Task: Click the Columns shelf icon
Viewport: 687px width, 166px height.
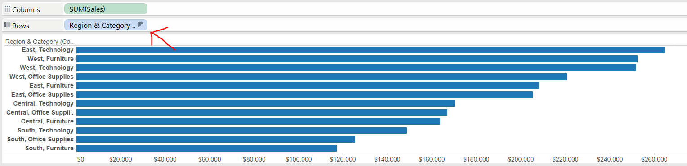Action: [7, 9]
